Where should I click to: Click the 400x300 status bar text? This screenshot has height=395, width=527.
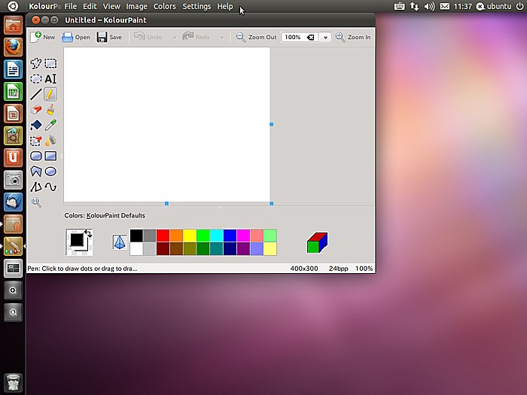point(304,269)
